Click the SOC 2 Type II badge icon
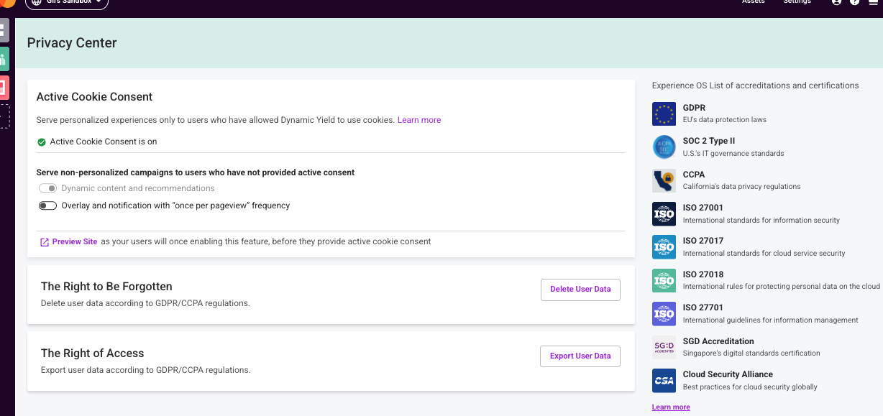The image size is (883, 416). (x=664, y=147)
